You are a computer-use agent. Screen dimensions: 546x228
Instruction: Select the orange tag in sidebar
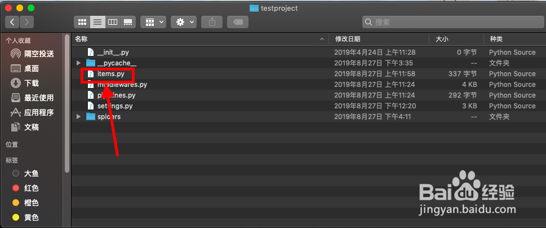click(31, 203)
